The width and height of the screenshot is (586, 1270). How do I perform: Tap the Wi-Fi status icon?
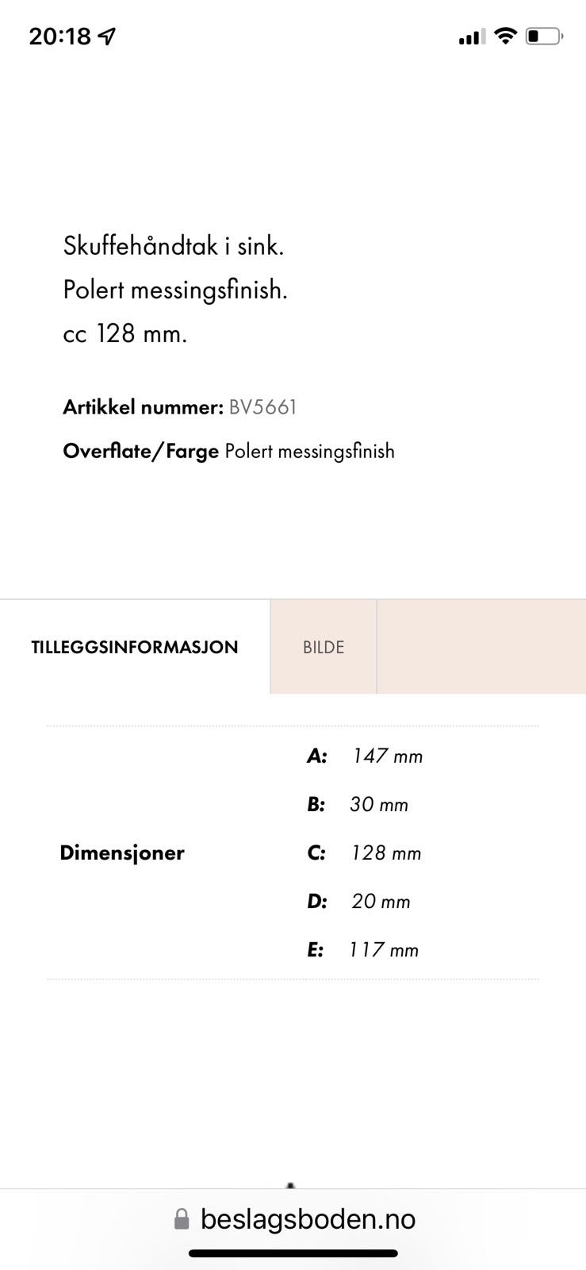tap(504, 36)
